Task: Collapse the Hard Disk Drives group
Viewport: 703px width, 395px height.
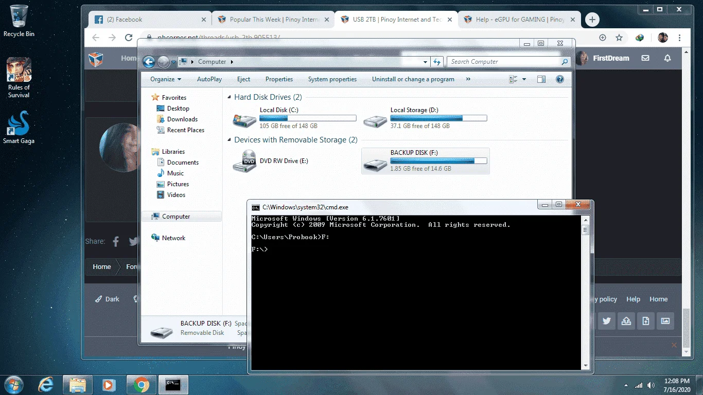Action: [230, 97]
